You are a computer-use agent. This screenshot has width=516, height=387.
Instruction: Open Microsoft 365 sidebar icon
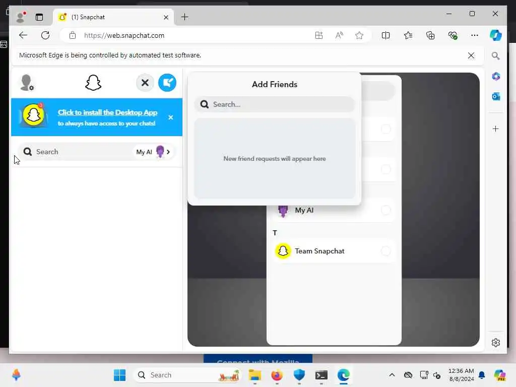tap(496, 77)
